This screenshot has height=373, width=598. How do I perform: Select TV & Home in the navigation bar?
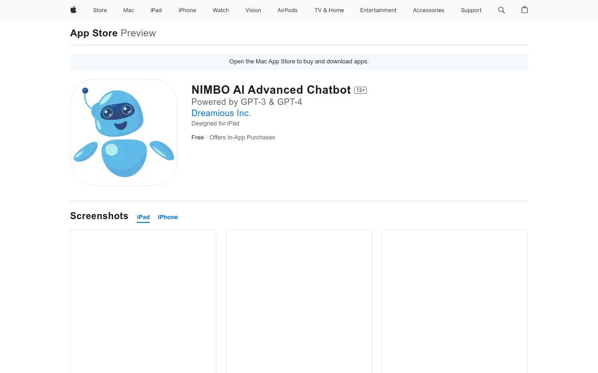329,9
